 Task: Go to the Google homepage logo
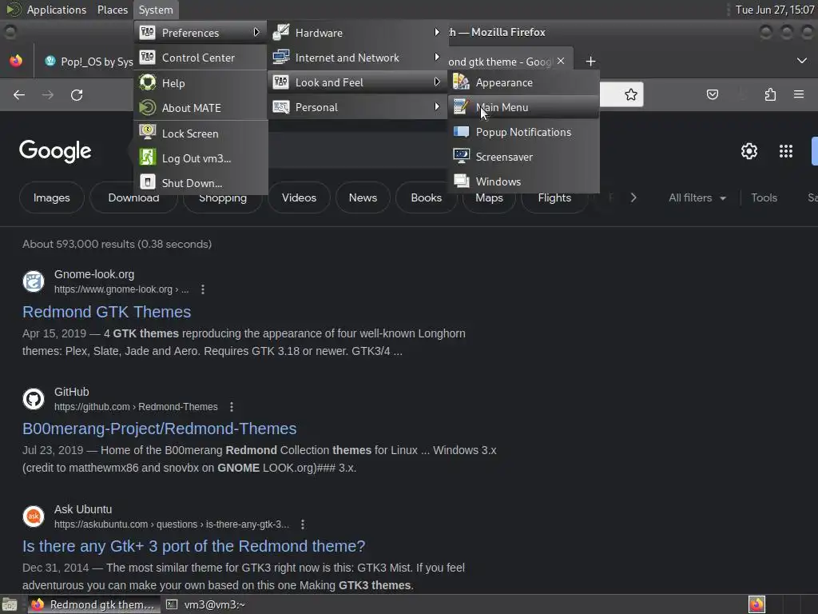click(55, 151)
